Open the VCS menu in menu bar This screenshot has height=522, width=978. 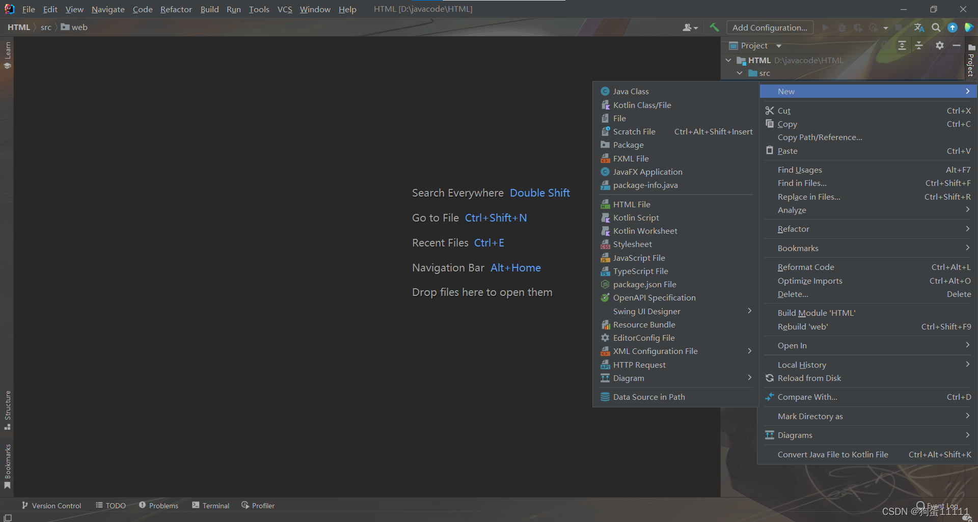coord(285,9)
